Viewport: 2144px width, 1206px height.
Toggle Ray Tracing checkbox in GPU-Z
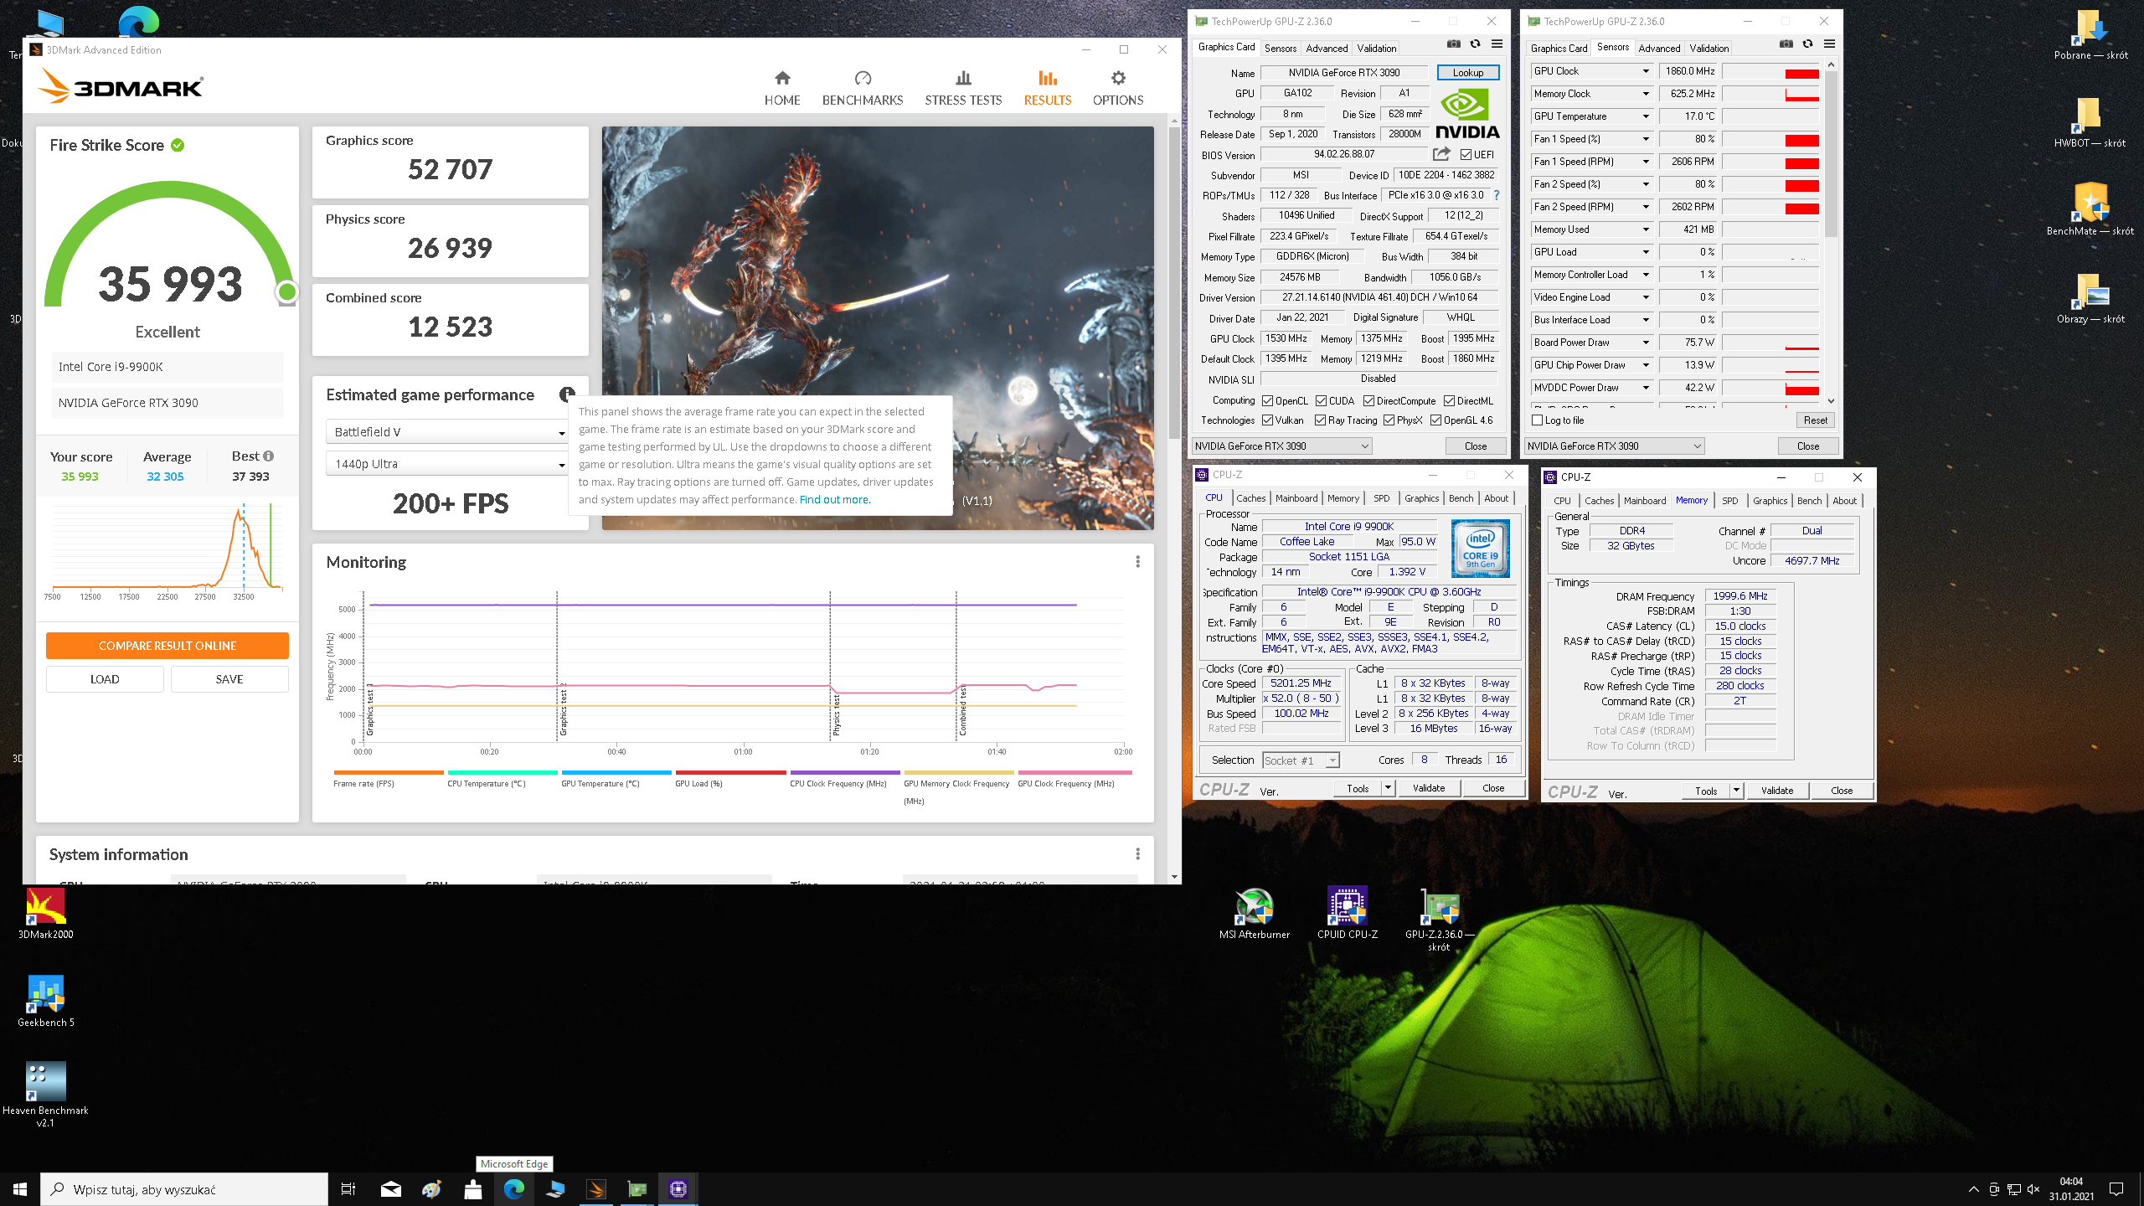point(1321,420)
